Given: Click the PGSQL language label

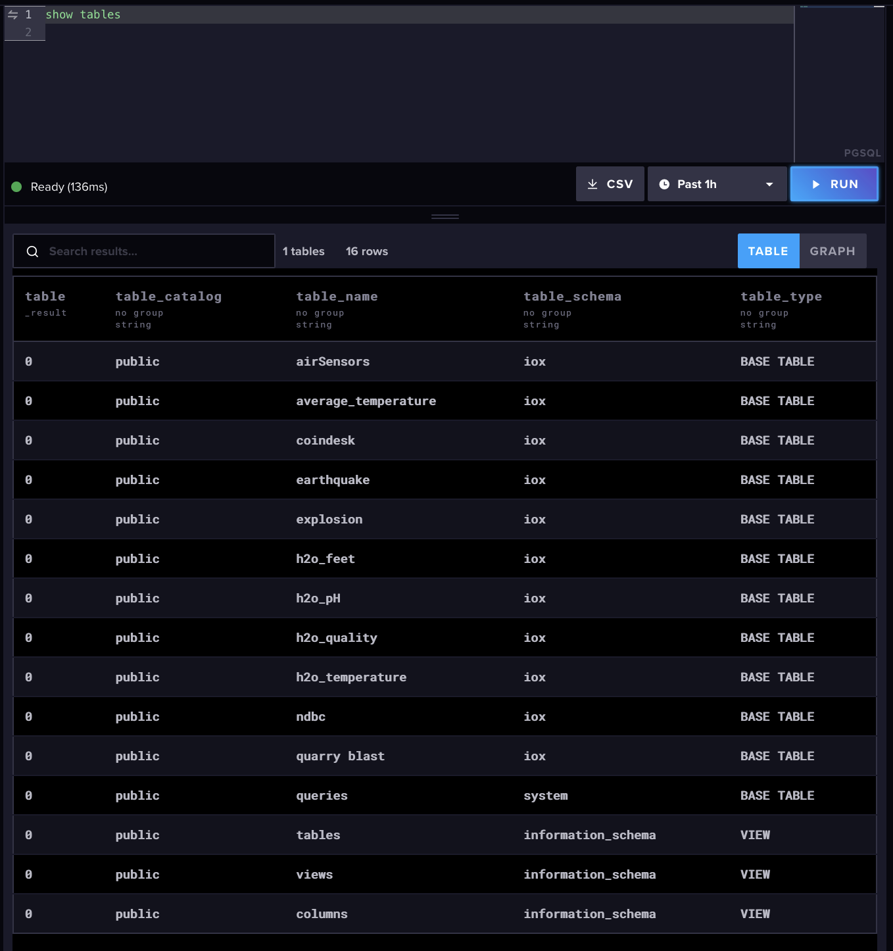Looking at the screenshot, I should click(x=862, y=153).
